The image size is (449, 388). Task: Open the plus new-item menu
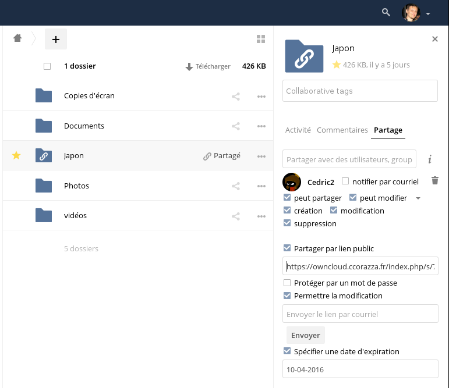coord(56,39)
